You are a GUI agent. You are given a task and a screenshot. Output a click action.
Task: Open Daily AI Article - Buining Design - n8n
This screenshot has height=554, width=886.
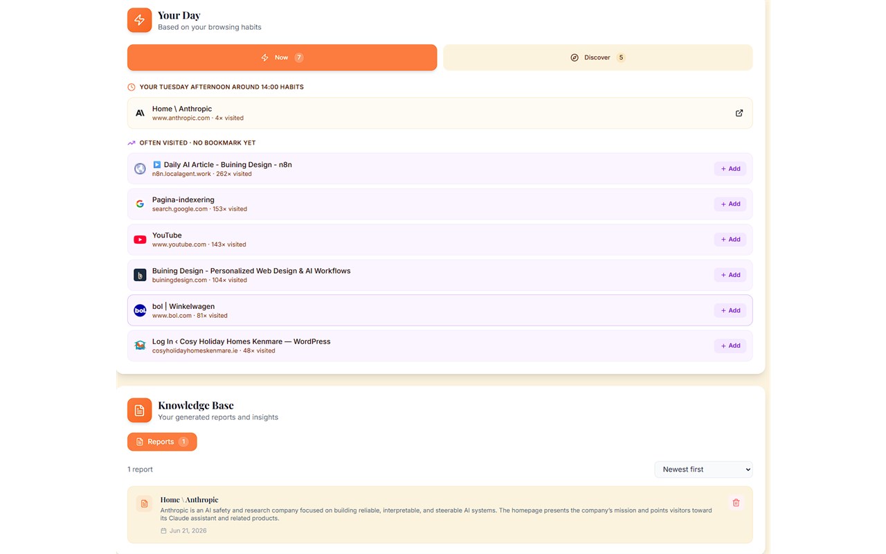tap(440, 169)
